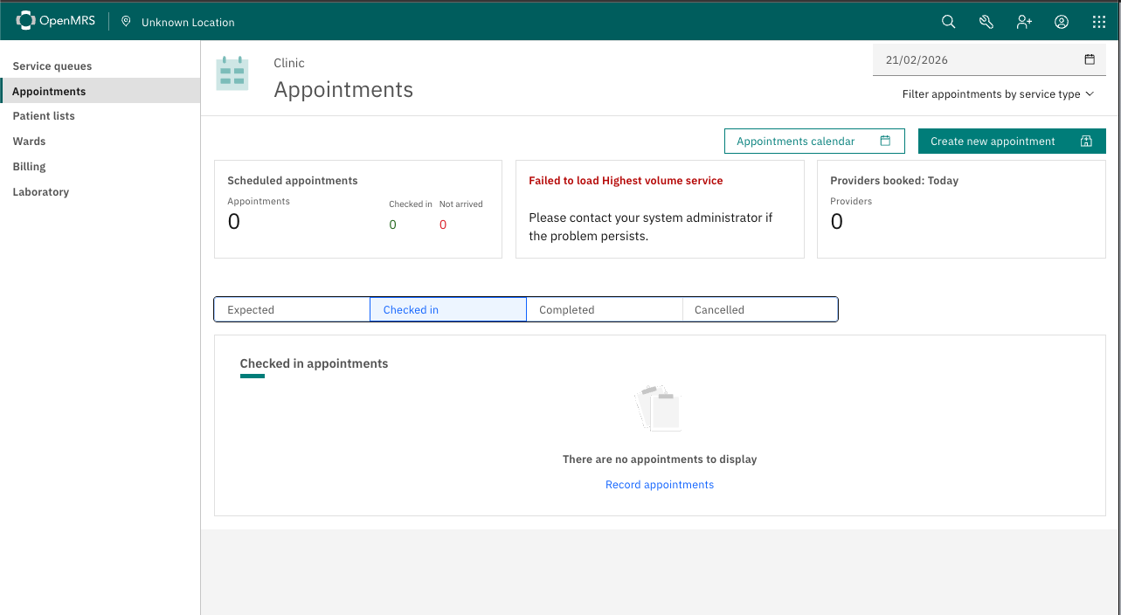Show the Cancelled appointments tab
This screenshot has height=615, width=1121.
(x=758, y=310)
